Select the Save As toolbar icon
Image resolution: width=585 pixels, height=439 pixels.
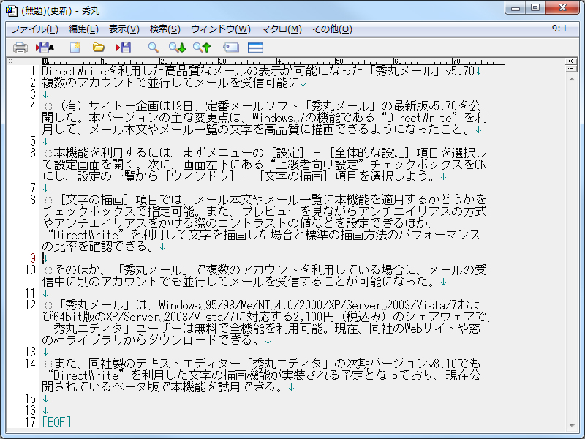click(x=45, y=46)
